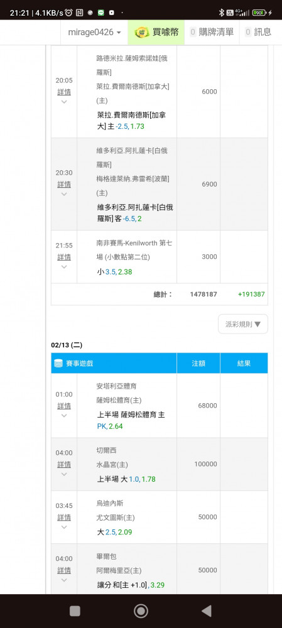282x628 pixels.
Task: Tap the Android recent apps square
Action: [75, 611]
